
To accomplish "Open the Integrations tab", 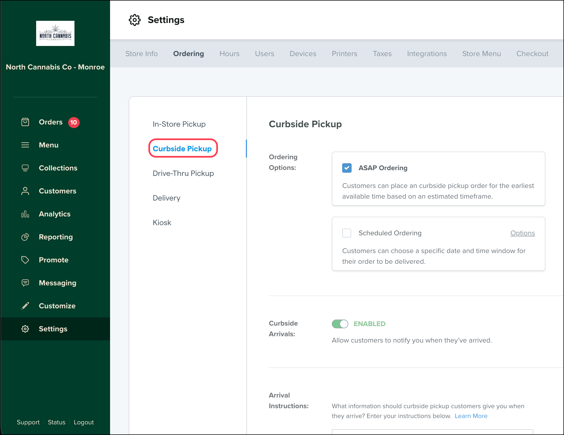I will (427, 54).
